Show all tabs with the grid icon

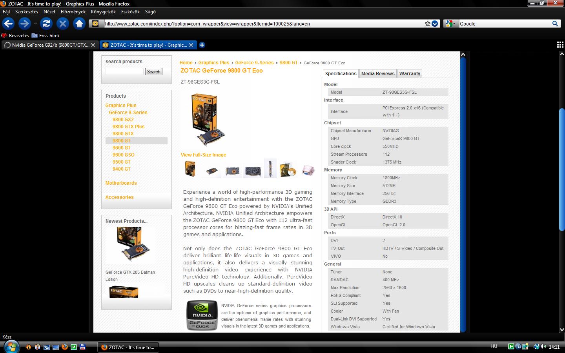[560, 45]
